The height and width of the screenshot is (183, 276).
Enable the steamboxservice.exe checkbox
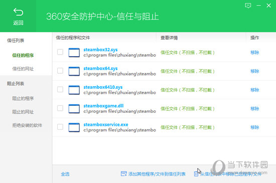60,127
